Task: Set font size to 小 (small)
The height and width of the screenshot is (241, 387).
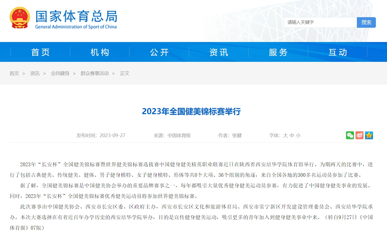Action: [298, 136]
